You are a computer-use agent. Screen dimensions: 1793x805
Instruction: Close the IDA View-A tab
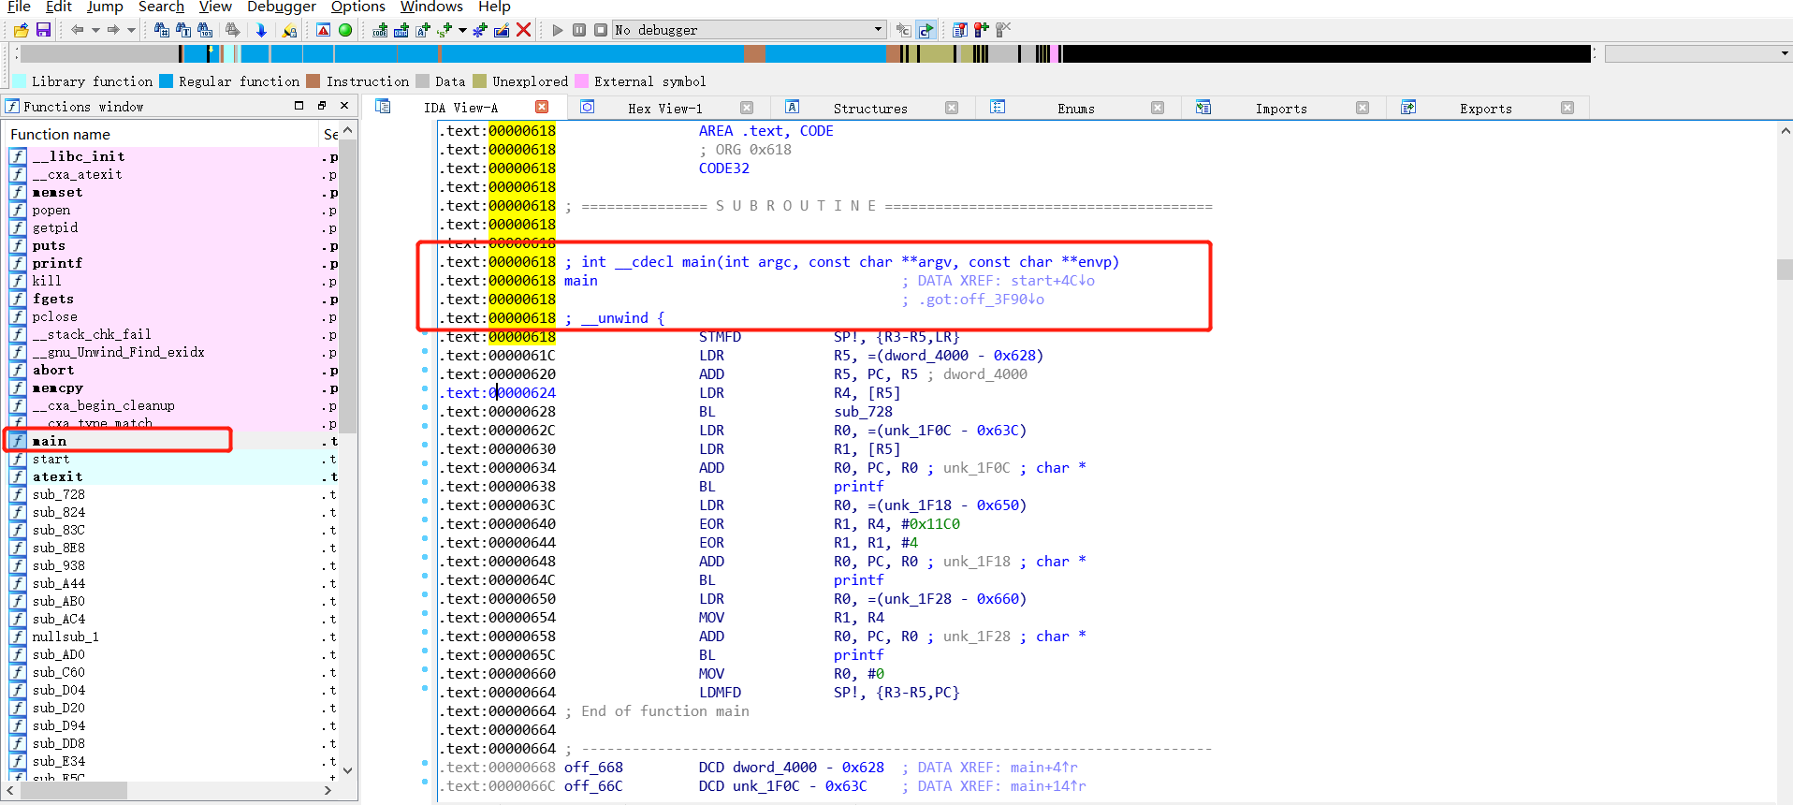click(542, 107)
